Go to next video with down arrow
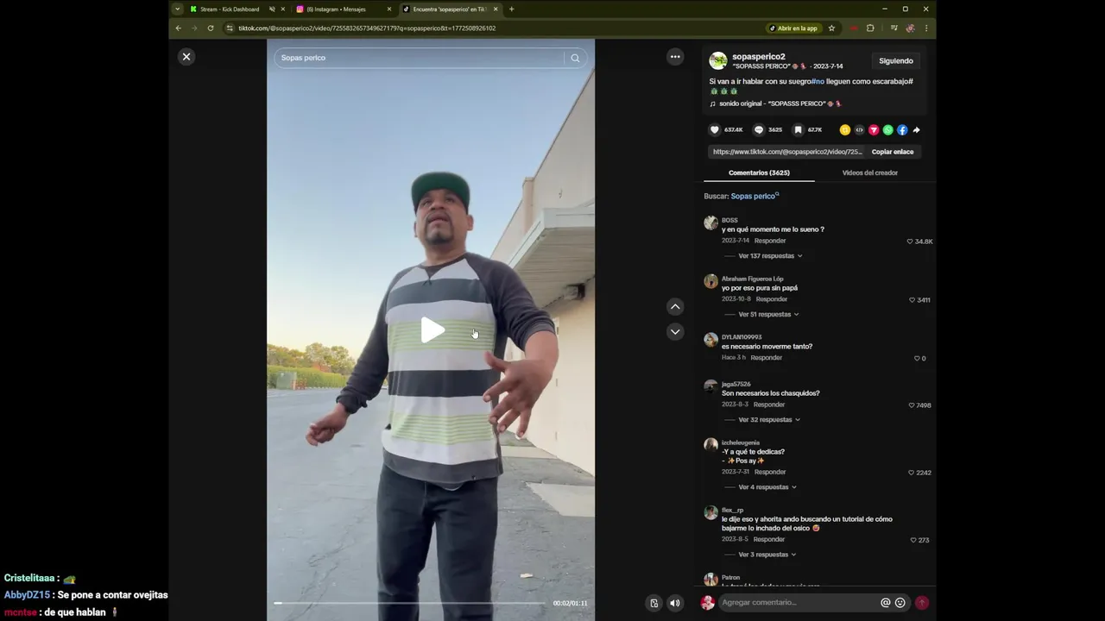This screenshot has width=1105, height=621. click(675, 331)
